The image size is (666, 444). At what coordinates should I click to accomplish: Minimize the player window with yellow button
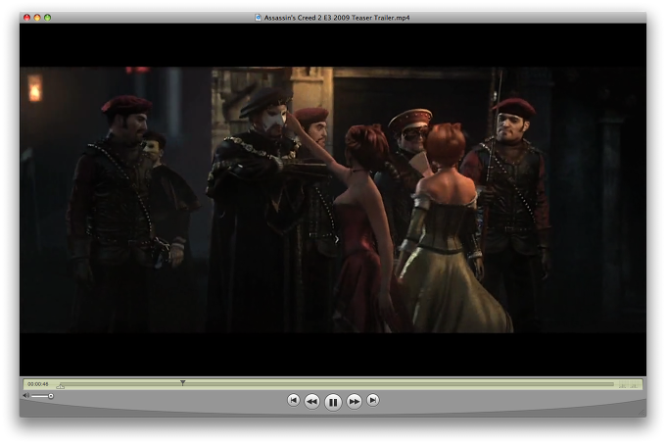tap(37, 18)
